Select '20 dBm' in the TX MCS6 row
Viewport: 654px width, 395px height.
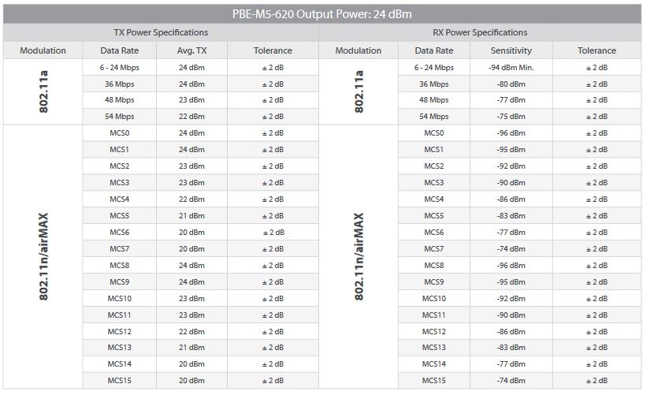[191, 233]
